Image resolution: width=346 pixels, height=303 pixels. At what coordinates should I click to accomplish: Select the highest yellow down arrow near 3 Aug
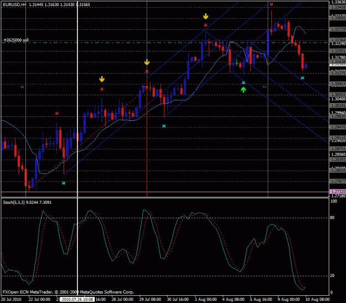click(205, 17)
